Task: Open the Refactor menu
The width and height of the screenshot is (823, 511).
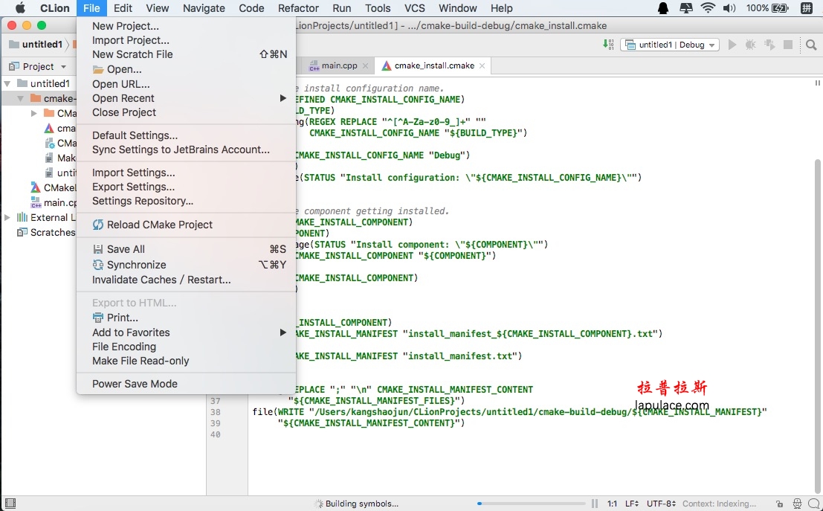Action: click(298, 8)
